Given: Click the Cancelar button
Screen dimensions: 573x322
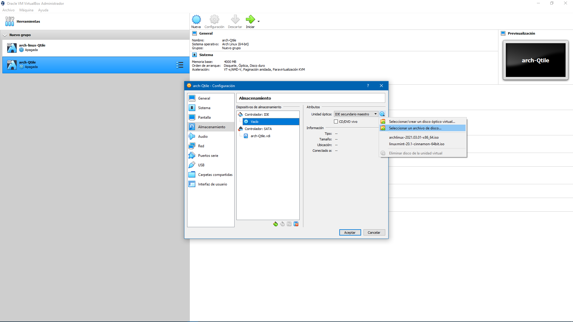Looking at the screenshot, I should coord(374,233).
